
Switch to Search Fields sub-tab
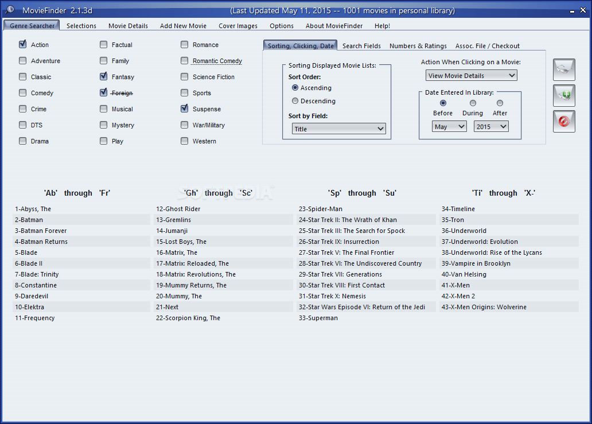[x=361, y=46]
